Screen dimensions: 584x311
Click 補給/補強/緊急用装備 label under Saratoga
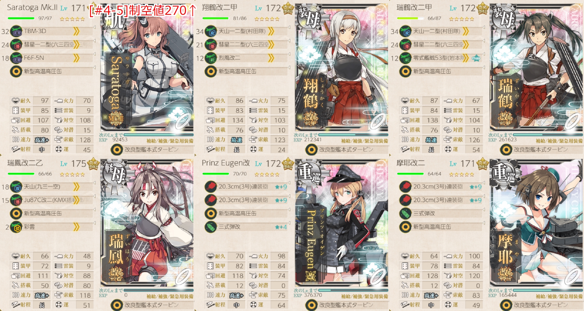point(170,141)
